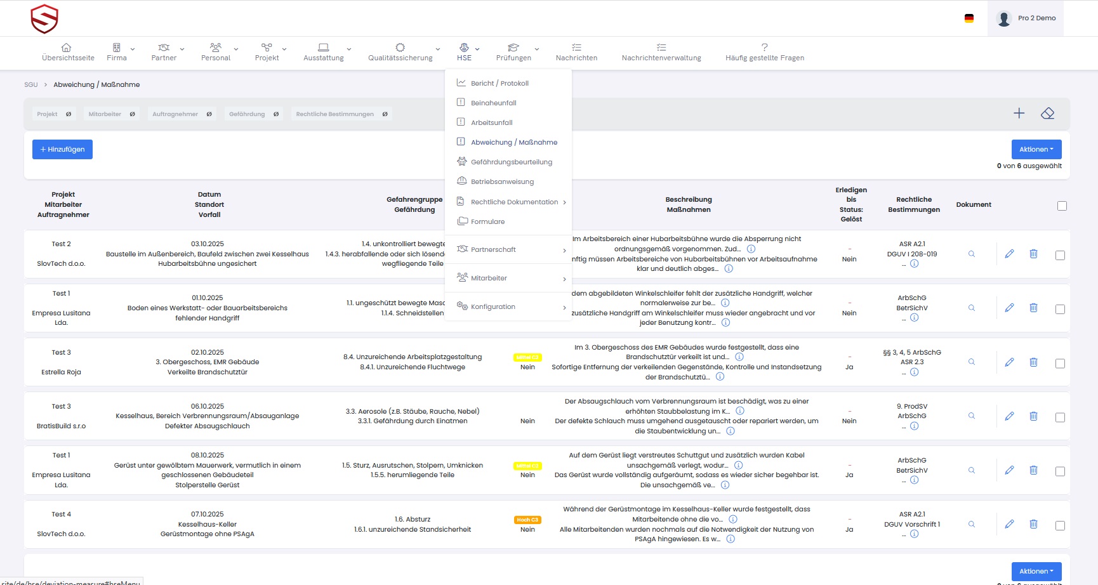This screenshot has width=1098, height=585.
Task: Open the Pro 2 Demo user profile
Action: pyautogui.click(x=1025, y=18)
